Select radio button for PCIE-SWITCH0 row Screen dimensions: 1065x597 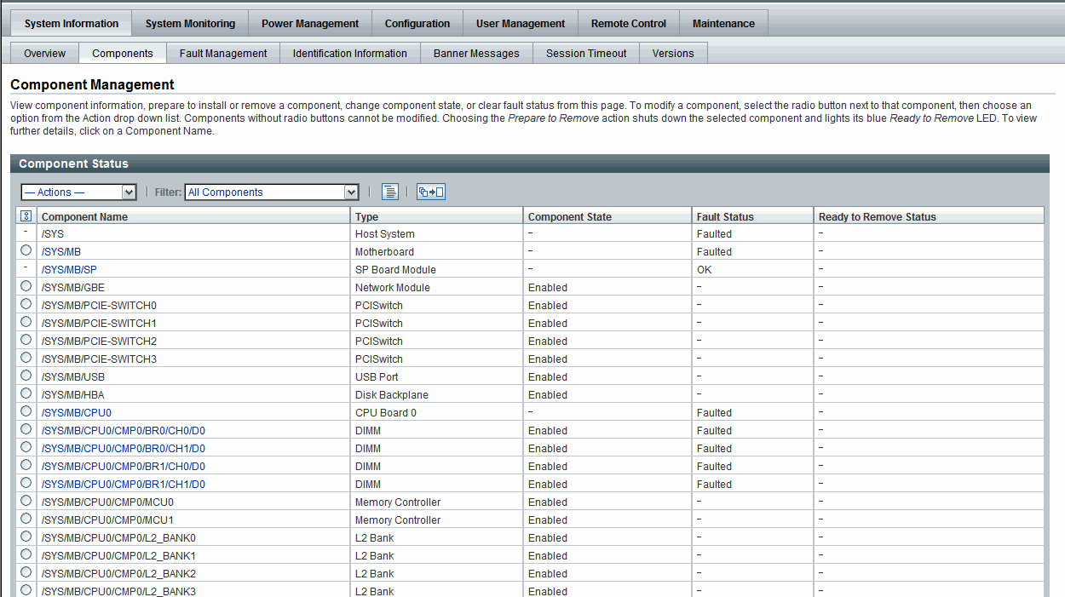tap(26, 304)
